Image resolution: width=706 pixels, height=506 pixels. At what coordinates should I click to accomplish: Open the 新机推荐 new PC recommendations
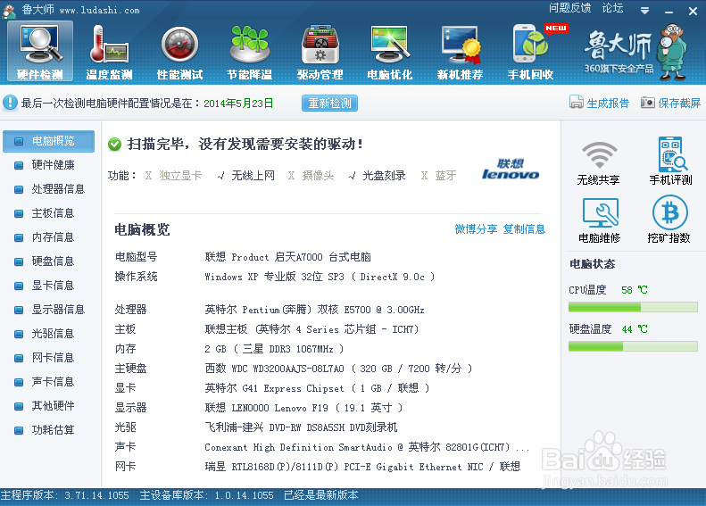(460, 53)
